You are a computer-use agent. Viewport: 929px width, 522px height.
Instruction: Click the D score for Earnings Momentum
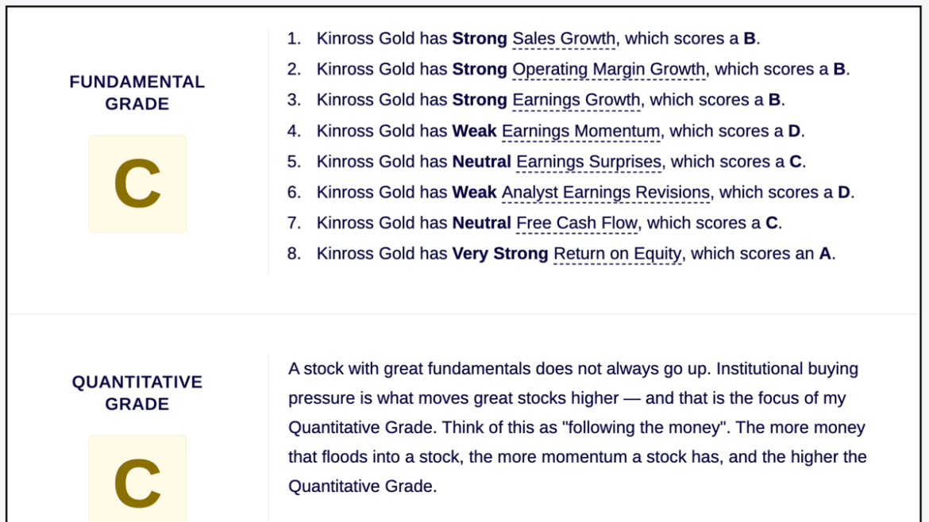pyautogui.click(x=794, y=131)
